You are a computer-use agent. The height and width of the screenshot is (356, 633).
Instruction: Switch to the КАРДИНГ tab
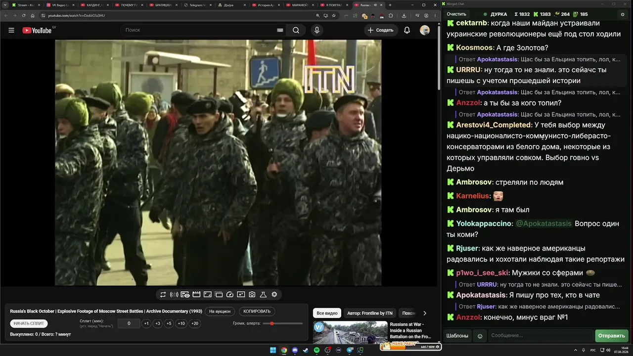[x=94, y=5]
